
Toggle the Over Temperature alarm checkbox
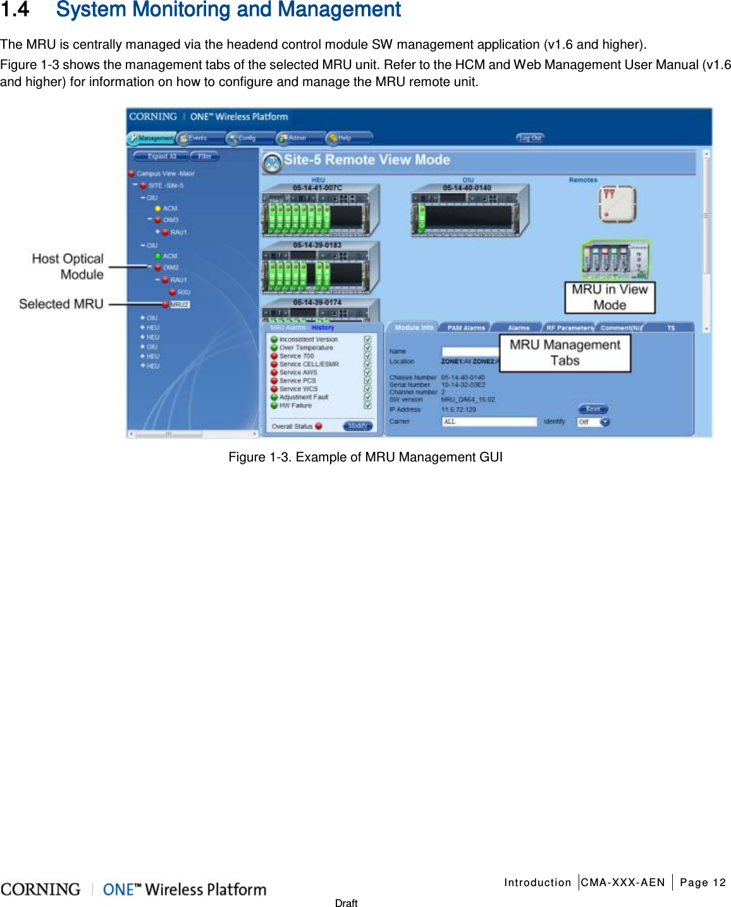point(367,347)
